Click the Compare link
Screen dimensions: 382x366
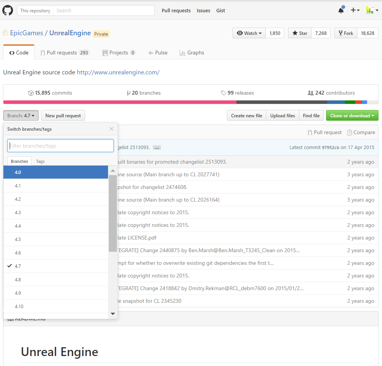click(x=361, y=132)
